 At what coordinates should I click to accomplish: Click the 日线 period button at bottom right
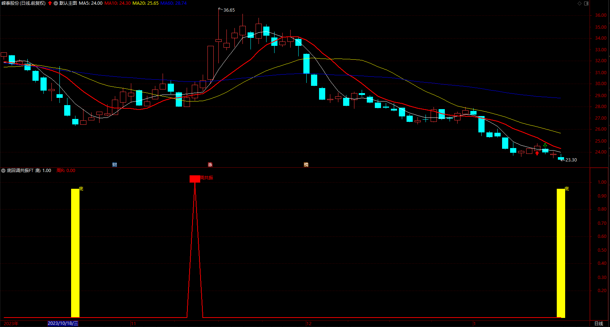(x=599, y=323)
